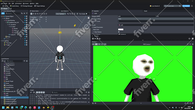Click the Asset Browser filter funnel icon
This screenshot has width=195, height=110.
click(24, 61)
